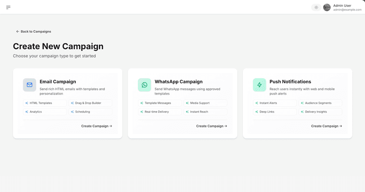Click the WhatsApp Campaign logo icon
This screenshot has width=365, height=192.
pyautogui.click(x=145, y=85)
